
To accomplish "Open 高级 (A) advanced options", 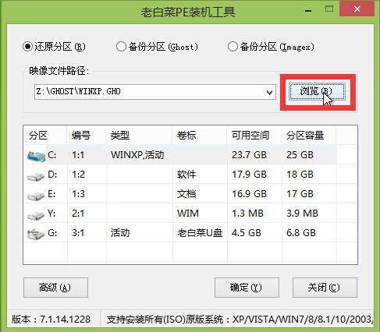I will pos(55,288).
